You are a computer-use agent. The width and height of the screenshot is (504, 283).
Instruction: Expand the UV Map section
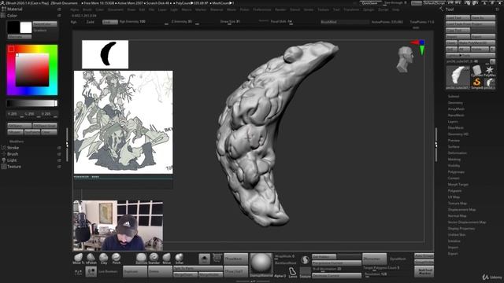click(454, 197)
